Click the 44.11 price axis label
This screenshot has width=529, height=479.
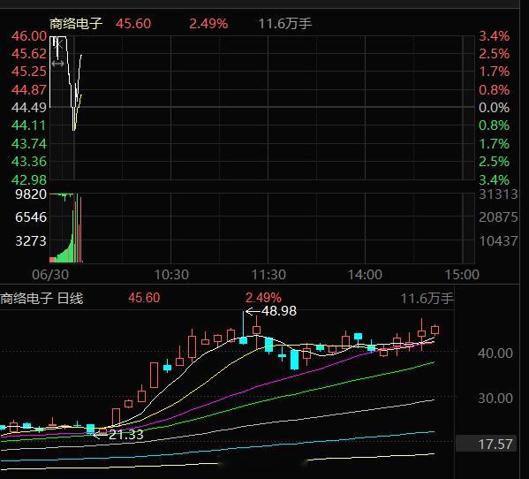pos(29,125)
